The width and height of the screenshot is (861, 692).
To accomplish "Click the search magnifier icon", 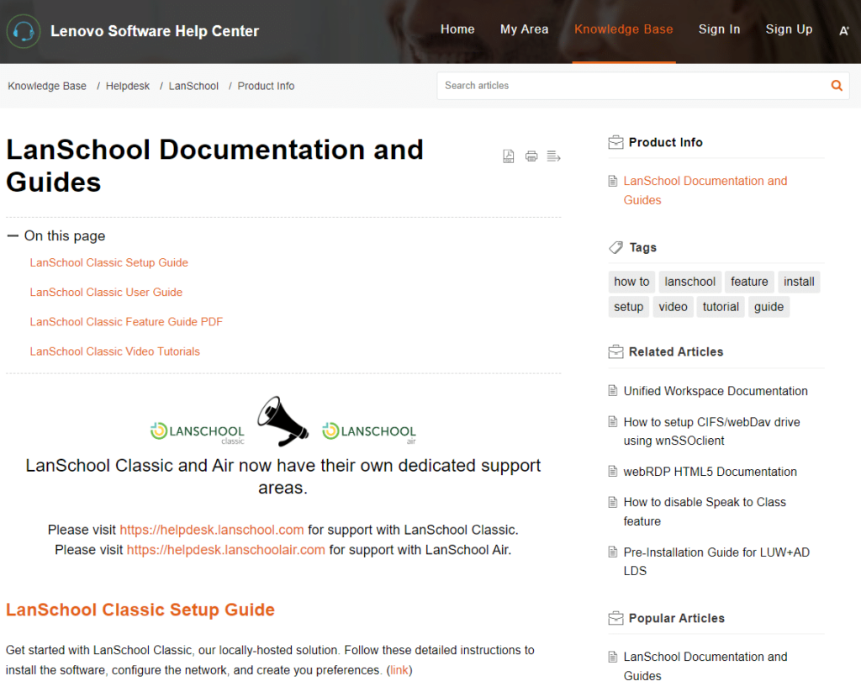I will click(837, 86).
